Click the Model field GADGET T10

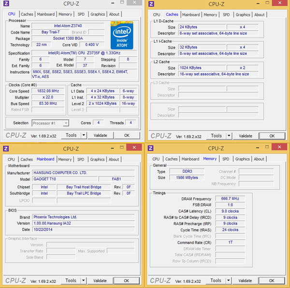pos(65,179)
